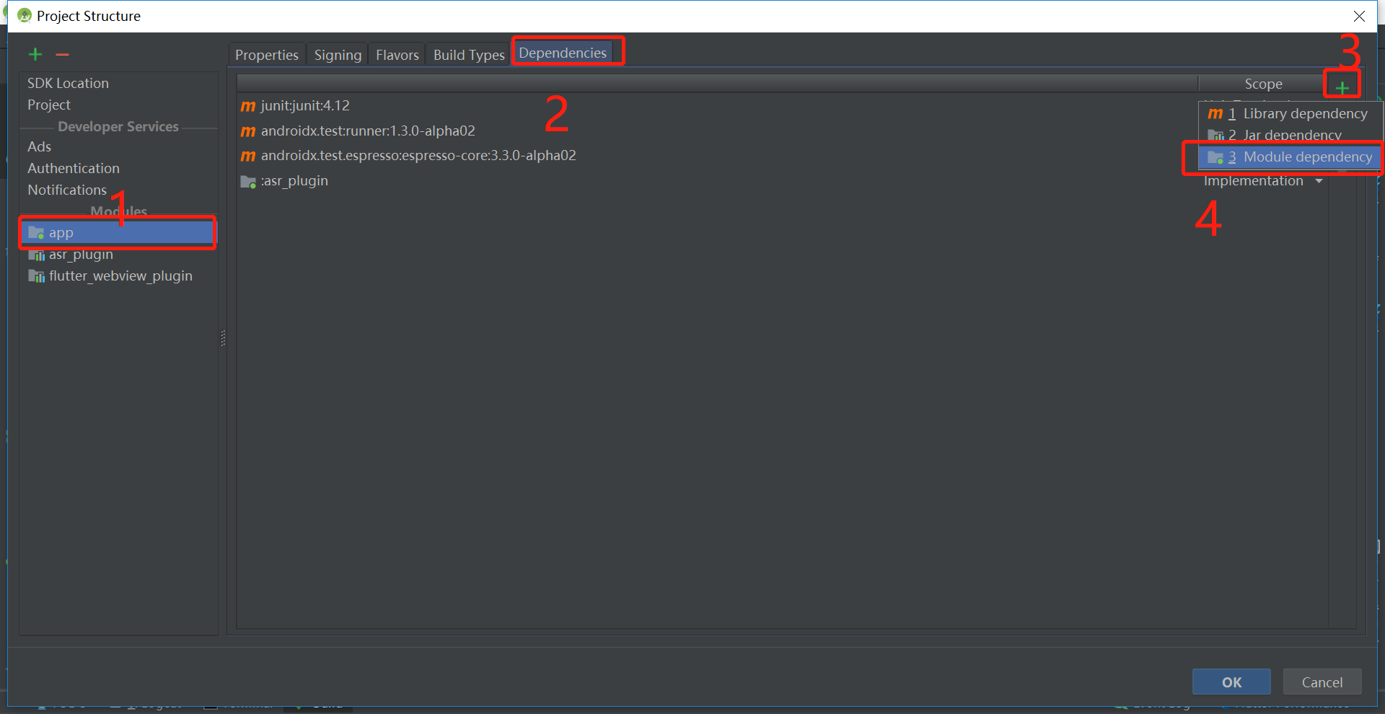The width and height of the screenshot is (1385, 714).
Task: Select androidx.test:runner:1.3.0-alpha02 dependency row
Action: 718,131
